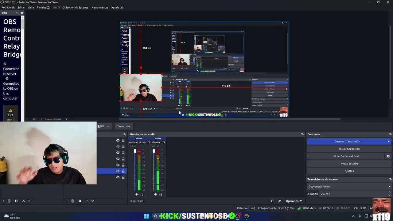Zoom in the preview with plus icon
This screenshot has width=393, height=221.
point(41,119)
